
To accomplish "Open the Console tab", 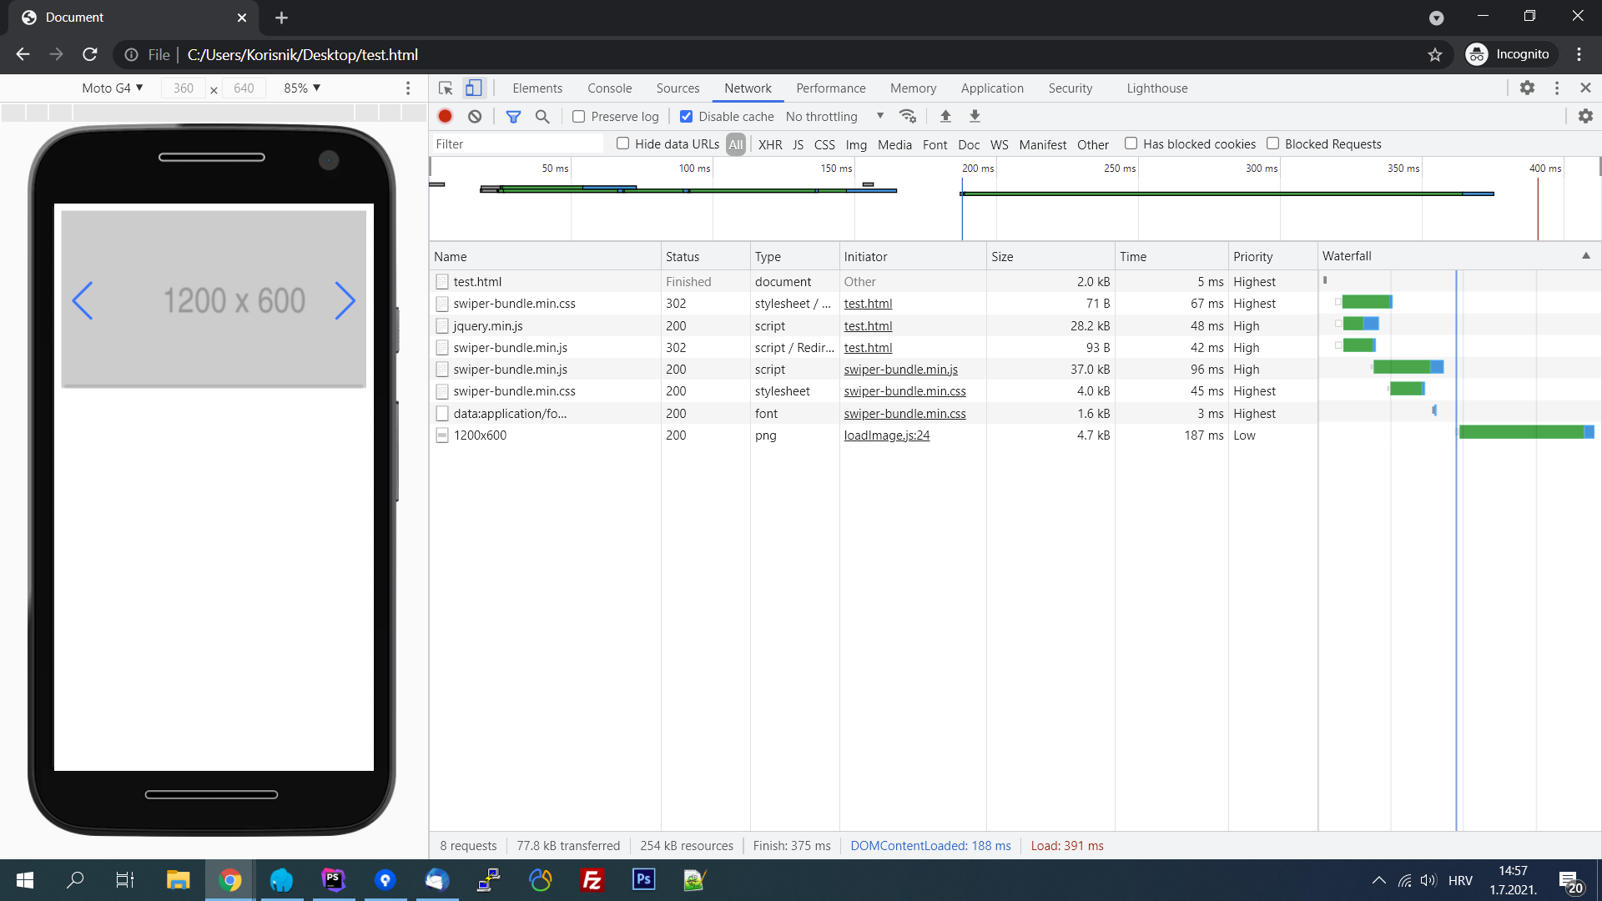I will (609, 88).
